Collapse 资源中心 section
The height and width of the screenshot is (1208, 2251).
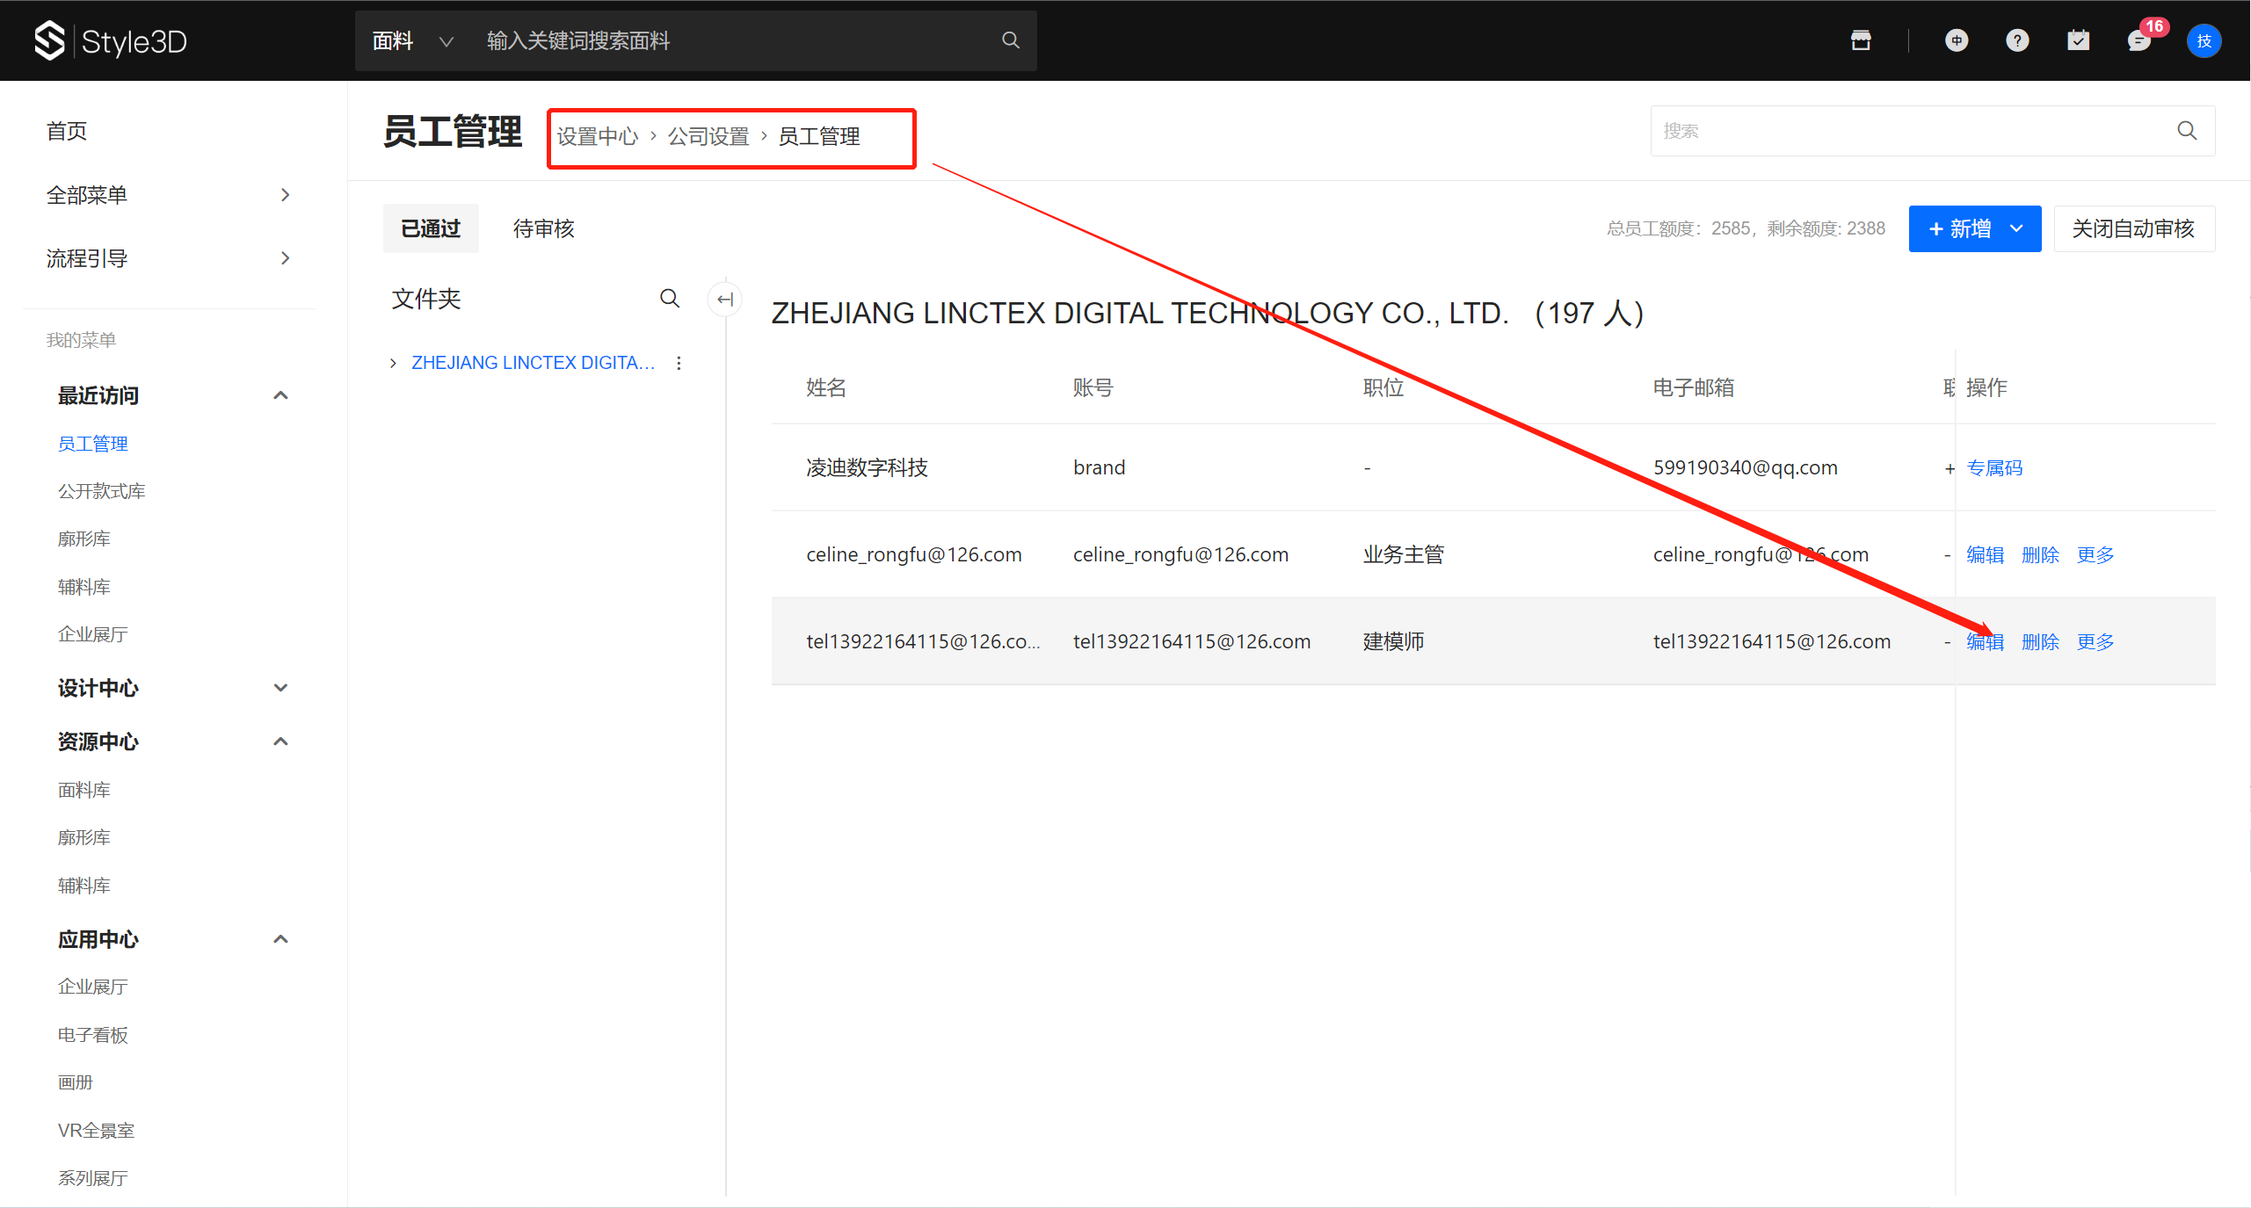(280, 741)
